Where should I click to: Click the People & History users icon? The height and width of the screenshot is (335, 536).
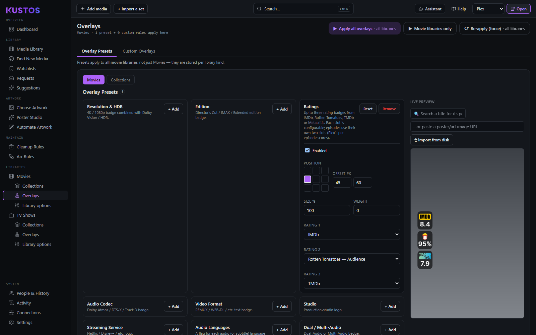pos(11,293)
